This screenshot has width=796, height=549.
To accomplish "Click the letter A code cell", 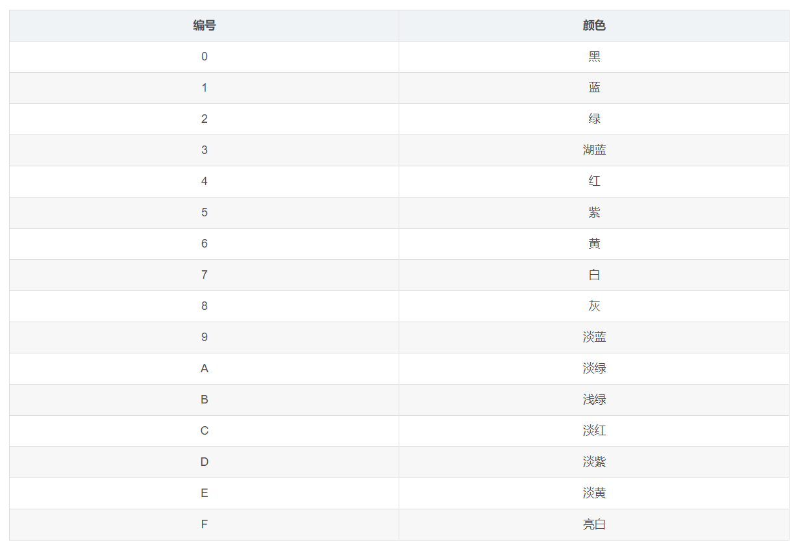I will pyautogui.click(x=204, y=368).
